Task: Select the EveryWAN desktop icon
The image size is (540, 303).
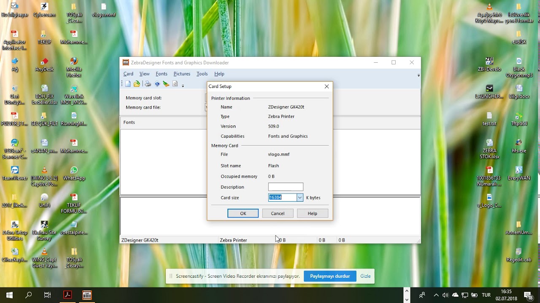Action: coord(519,173)
